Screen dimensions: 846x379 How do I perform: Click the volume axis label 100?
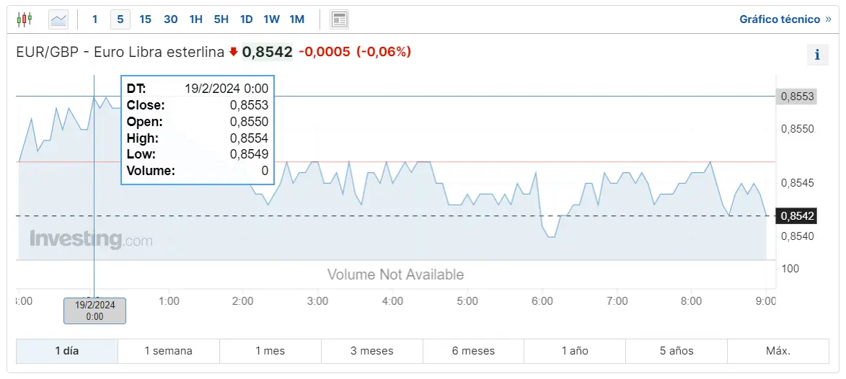coord(789,269)
